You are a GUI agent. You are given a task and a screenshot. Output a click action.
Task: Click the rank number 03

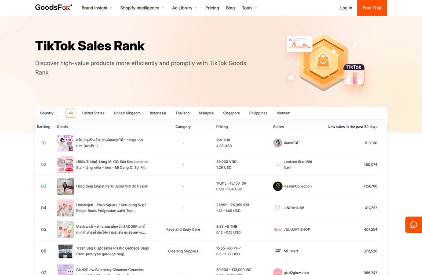pyautogui.click(x=44, y=186)
